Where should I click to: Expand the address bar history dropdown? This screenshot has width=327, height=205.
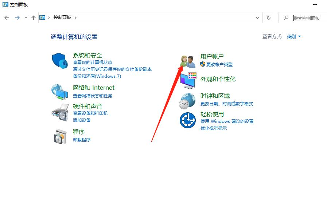tap(257, 18)
